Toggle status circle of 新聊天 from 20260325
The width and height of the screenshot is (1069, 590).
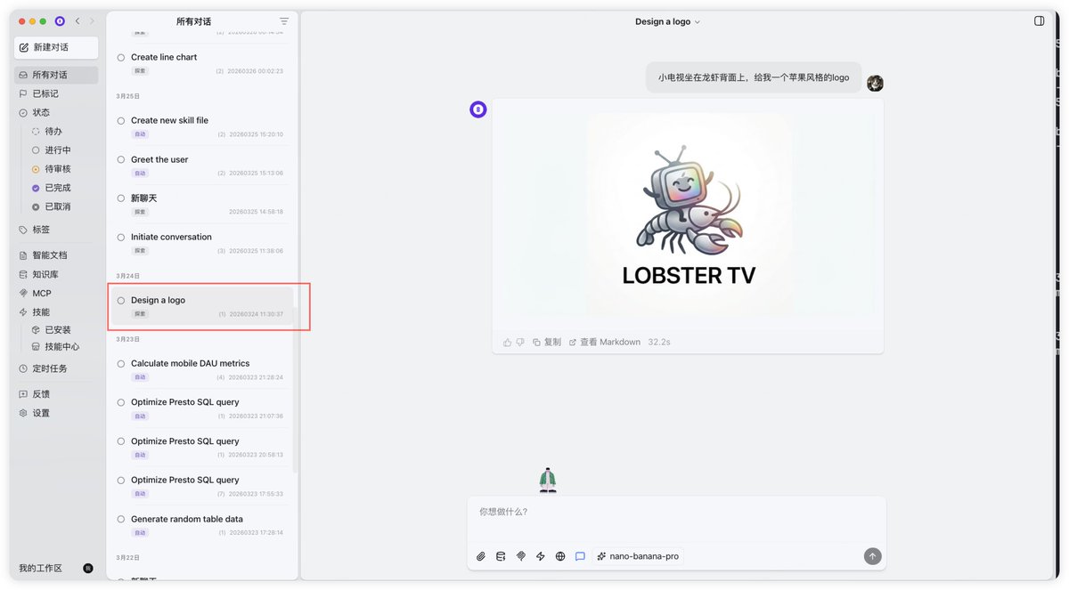coord(121,198)
